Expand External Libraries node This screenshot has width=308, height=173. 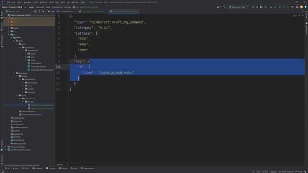pyautogui.click(x=5, y=147)
